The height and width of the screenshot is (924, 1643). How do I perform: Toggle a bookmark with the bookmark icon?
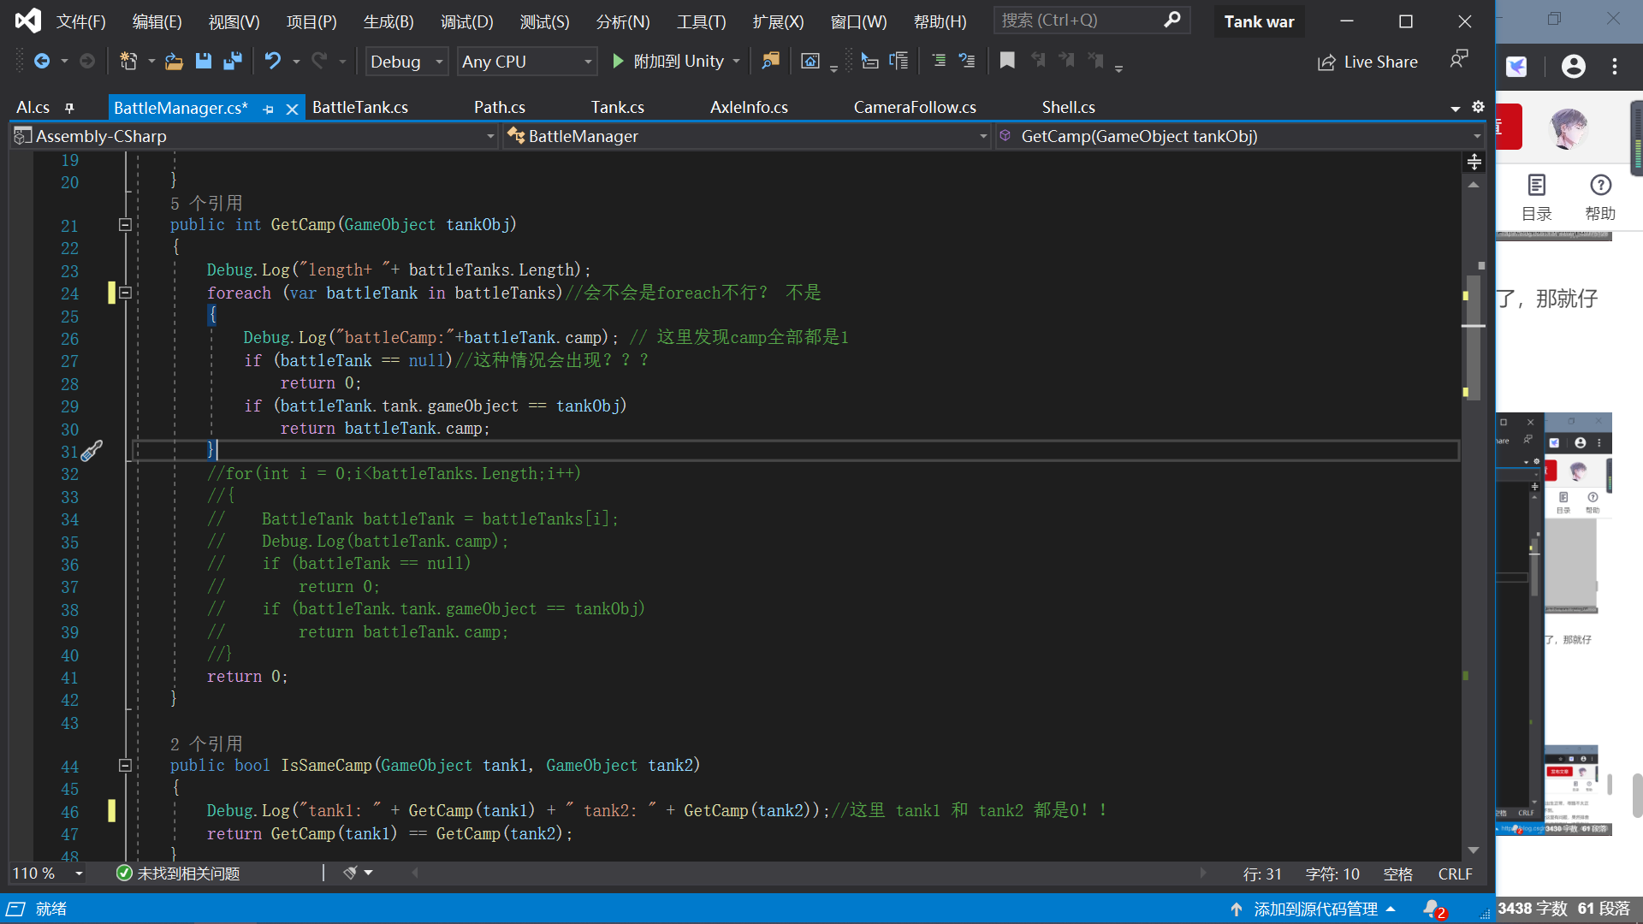pyautogui.click(x=1007, y=61)
